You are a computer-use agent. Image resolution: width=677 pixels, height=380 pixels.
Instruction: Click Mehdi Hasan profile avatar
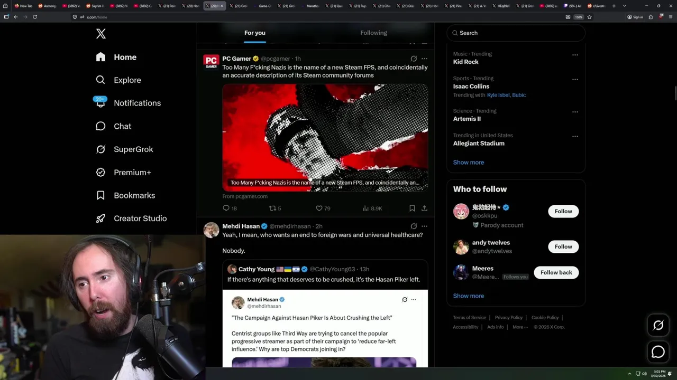pos(211,230)
